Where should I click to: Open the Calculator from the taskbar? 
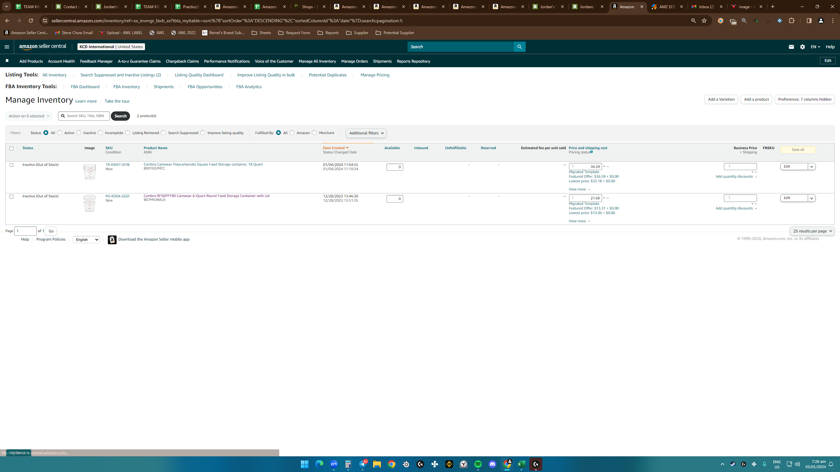[x=348, y=464]
